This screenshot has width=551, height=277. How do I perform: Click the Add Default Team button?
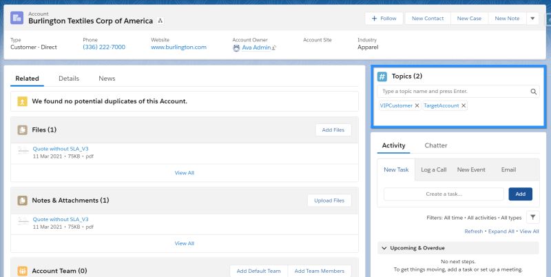point(259,271)
